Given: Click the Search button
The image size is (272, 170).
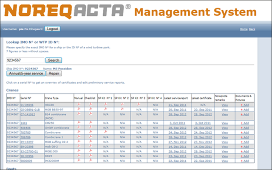Looking at the screenshot, I should [x=54, y=60].
